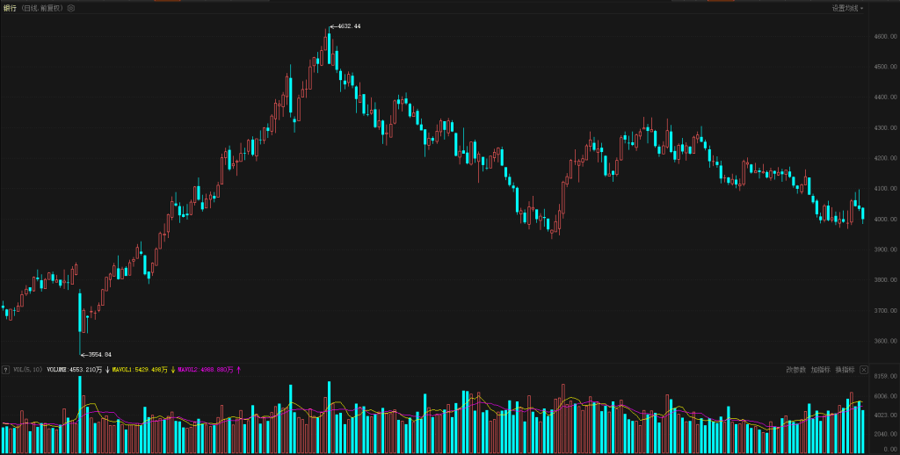Click the 银行 chart title
The image size is (900, 455).
tap(10, 8)
